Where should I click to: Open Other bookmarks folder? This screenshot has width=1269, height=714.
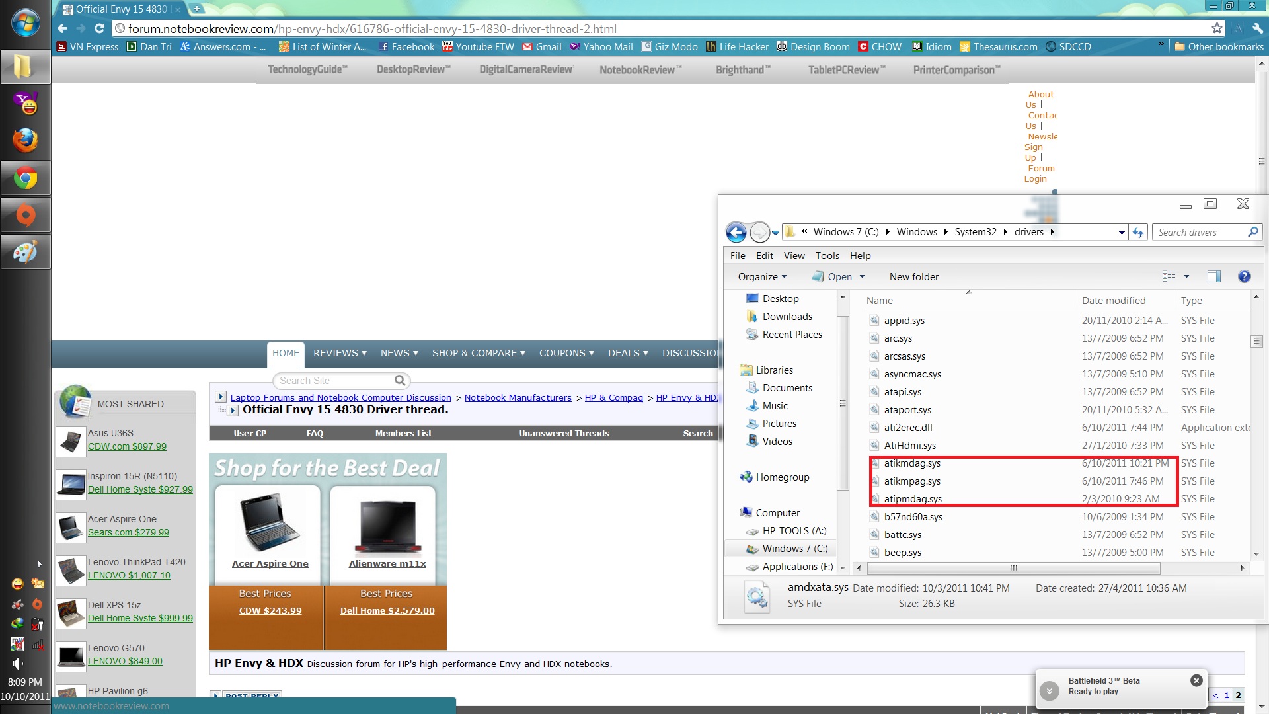pyautogui.click(x=1219, y=46)
